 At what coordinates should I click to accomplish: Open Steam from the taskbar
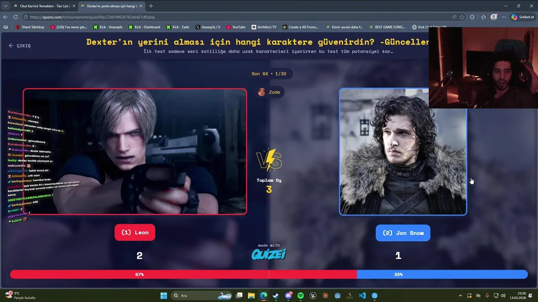tap(276, 296)
